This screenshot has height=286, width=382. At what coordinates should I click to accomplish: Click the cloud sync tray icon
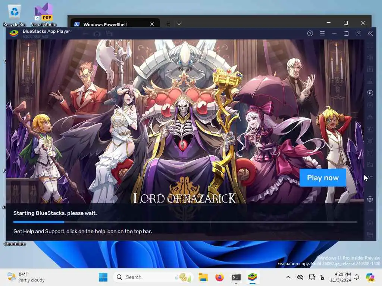point(300,277)
